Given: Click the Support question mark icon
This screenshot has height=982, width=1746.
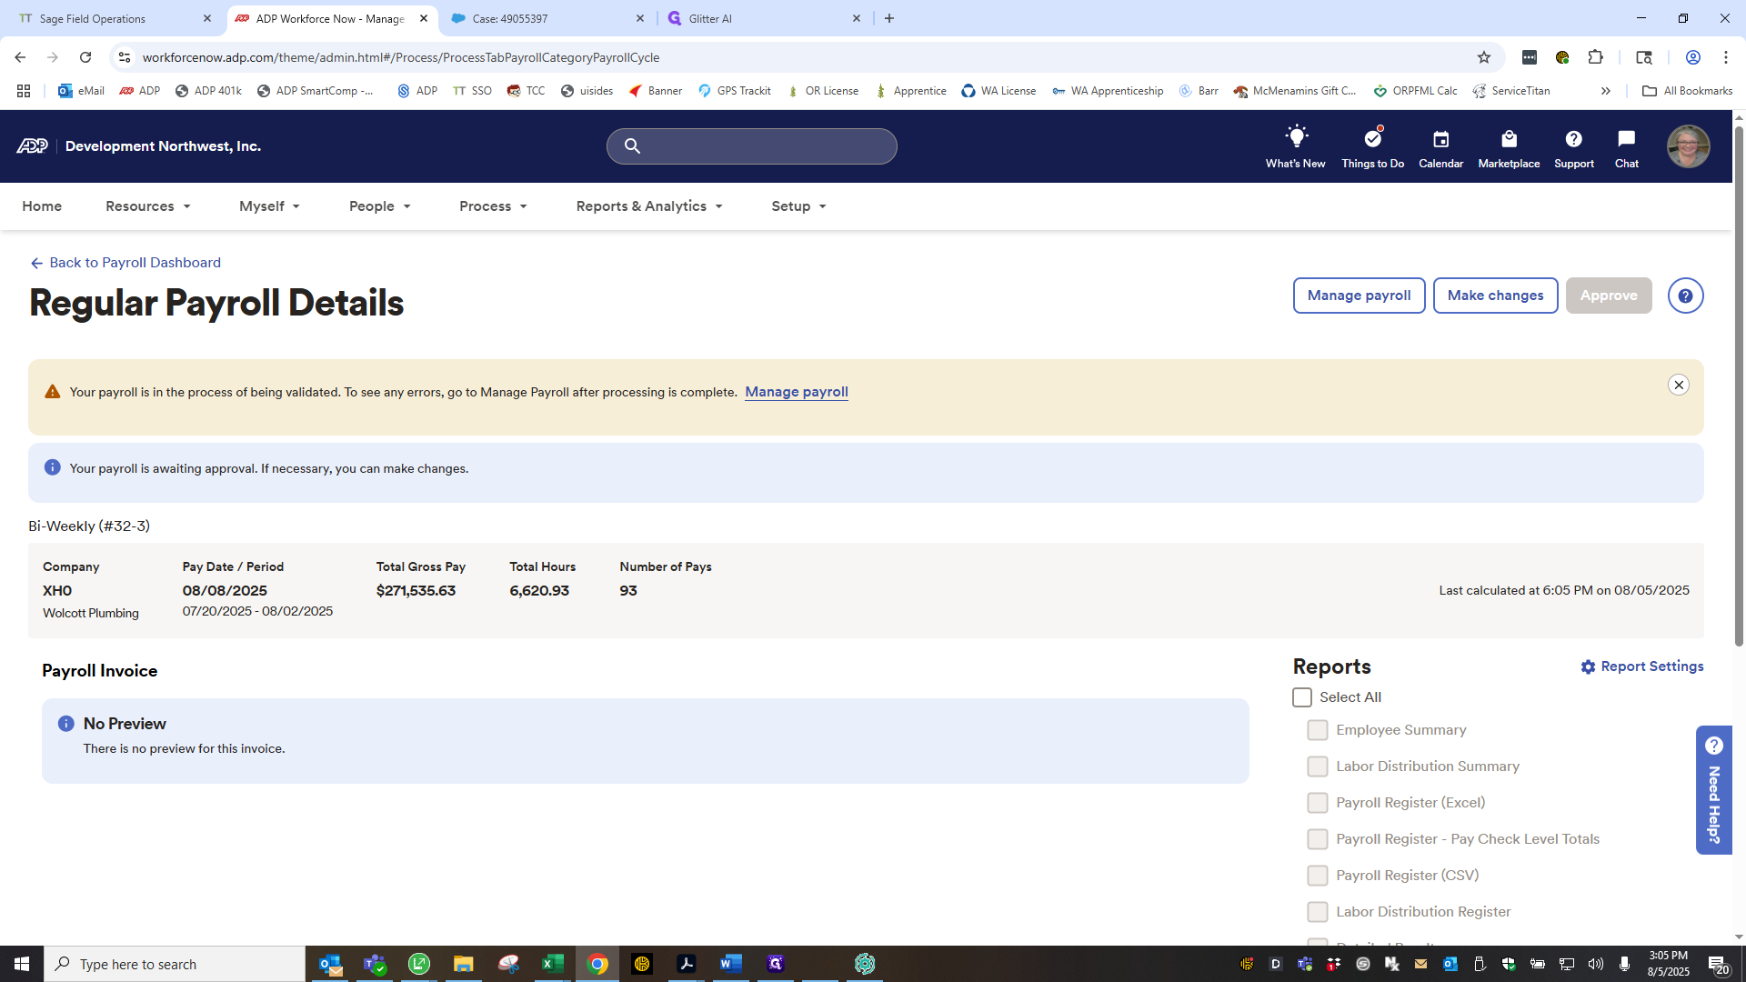Looking at the screenshot, I should (1573, 139).
